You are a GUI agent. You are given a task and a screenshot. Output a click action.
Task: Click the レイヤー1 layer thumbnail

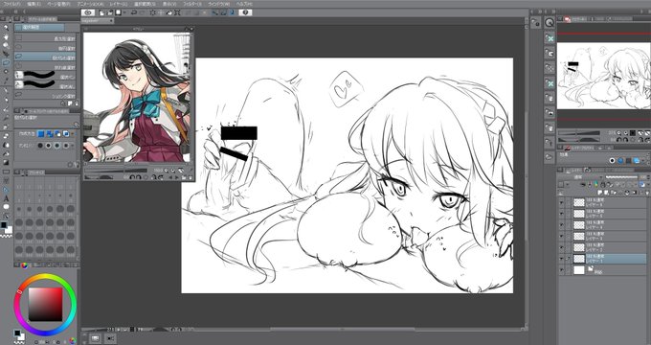click(x=579, y=259)
